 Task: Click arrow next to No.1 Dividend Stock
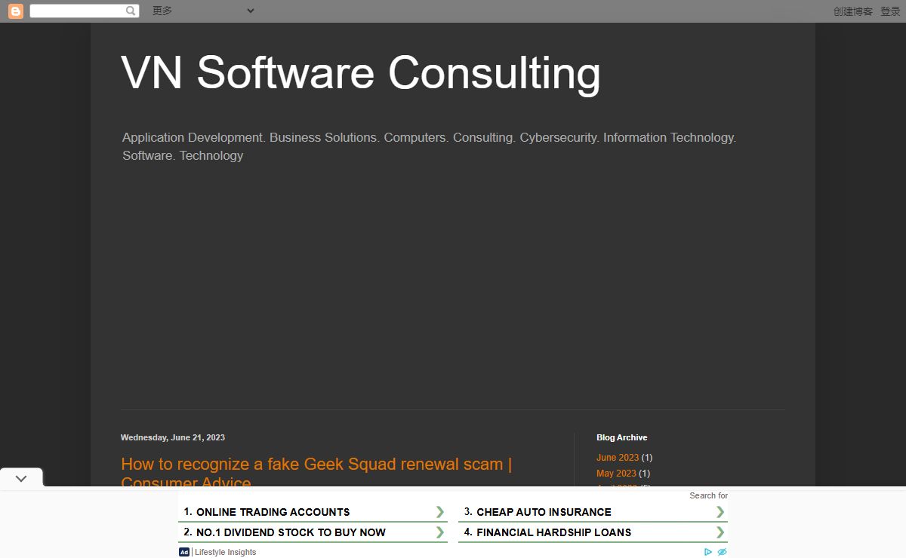pos(439,532)
